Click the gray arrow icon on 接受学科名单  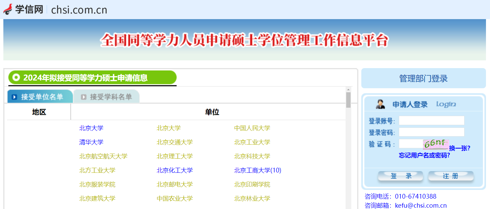coord(83,97)
